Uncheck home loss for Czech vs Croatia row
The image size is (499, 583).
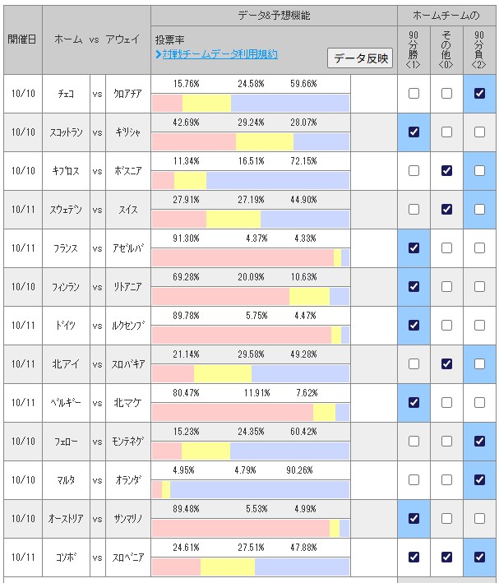click(479, 94)
